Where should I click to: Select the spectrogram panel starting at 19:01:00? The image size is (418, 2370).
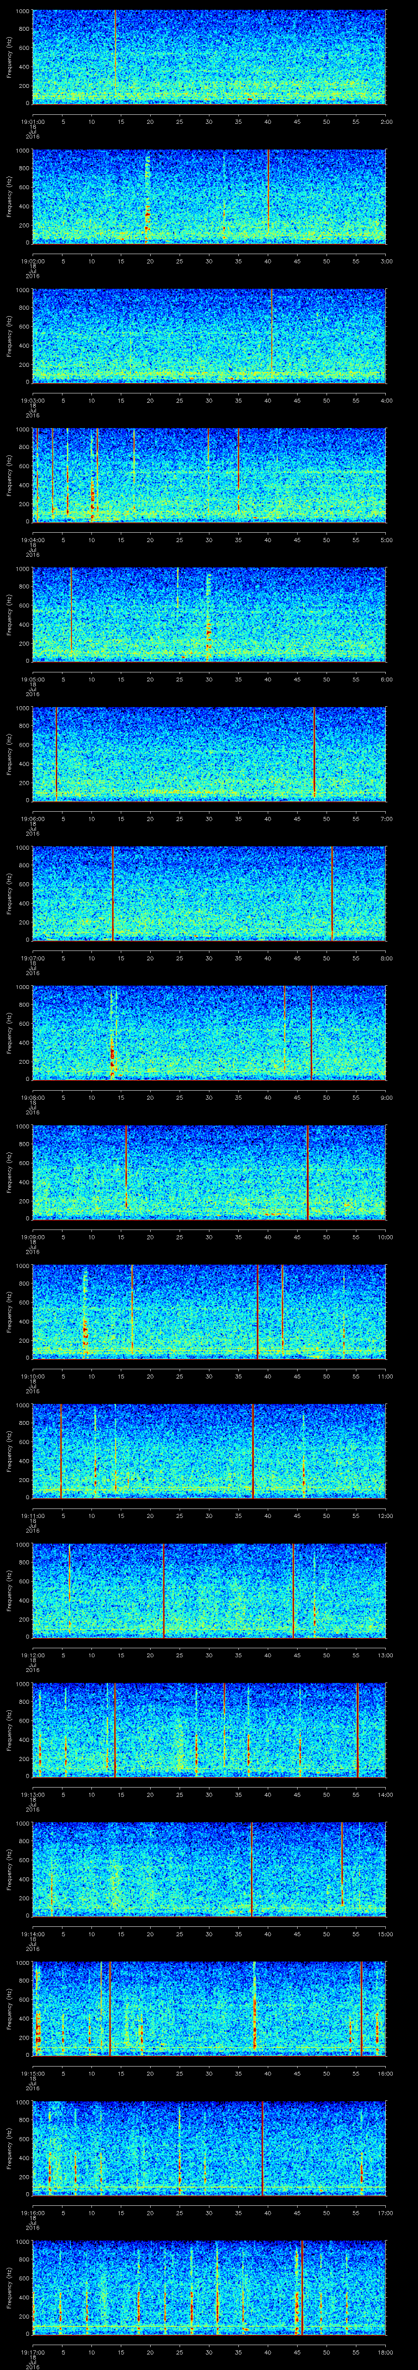[x=209, y=57]
